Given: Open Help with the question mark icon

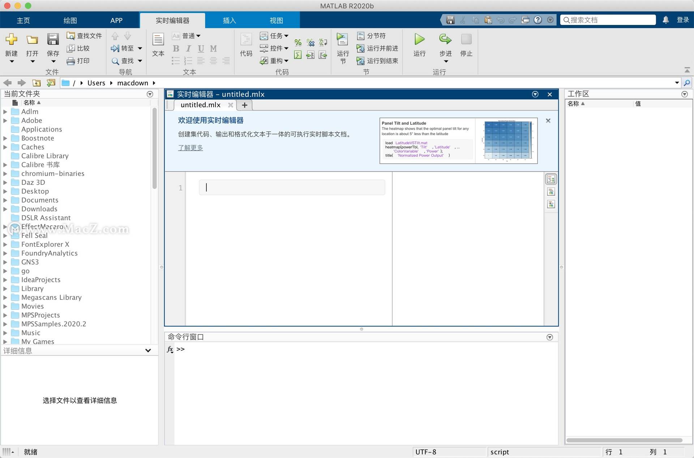Looking at the screenshot, I should click(538, 20).
